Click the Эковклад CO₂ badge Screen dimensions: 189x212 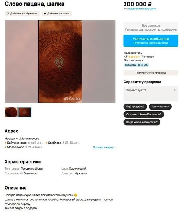(x=136, y=65)
